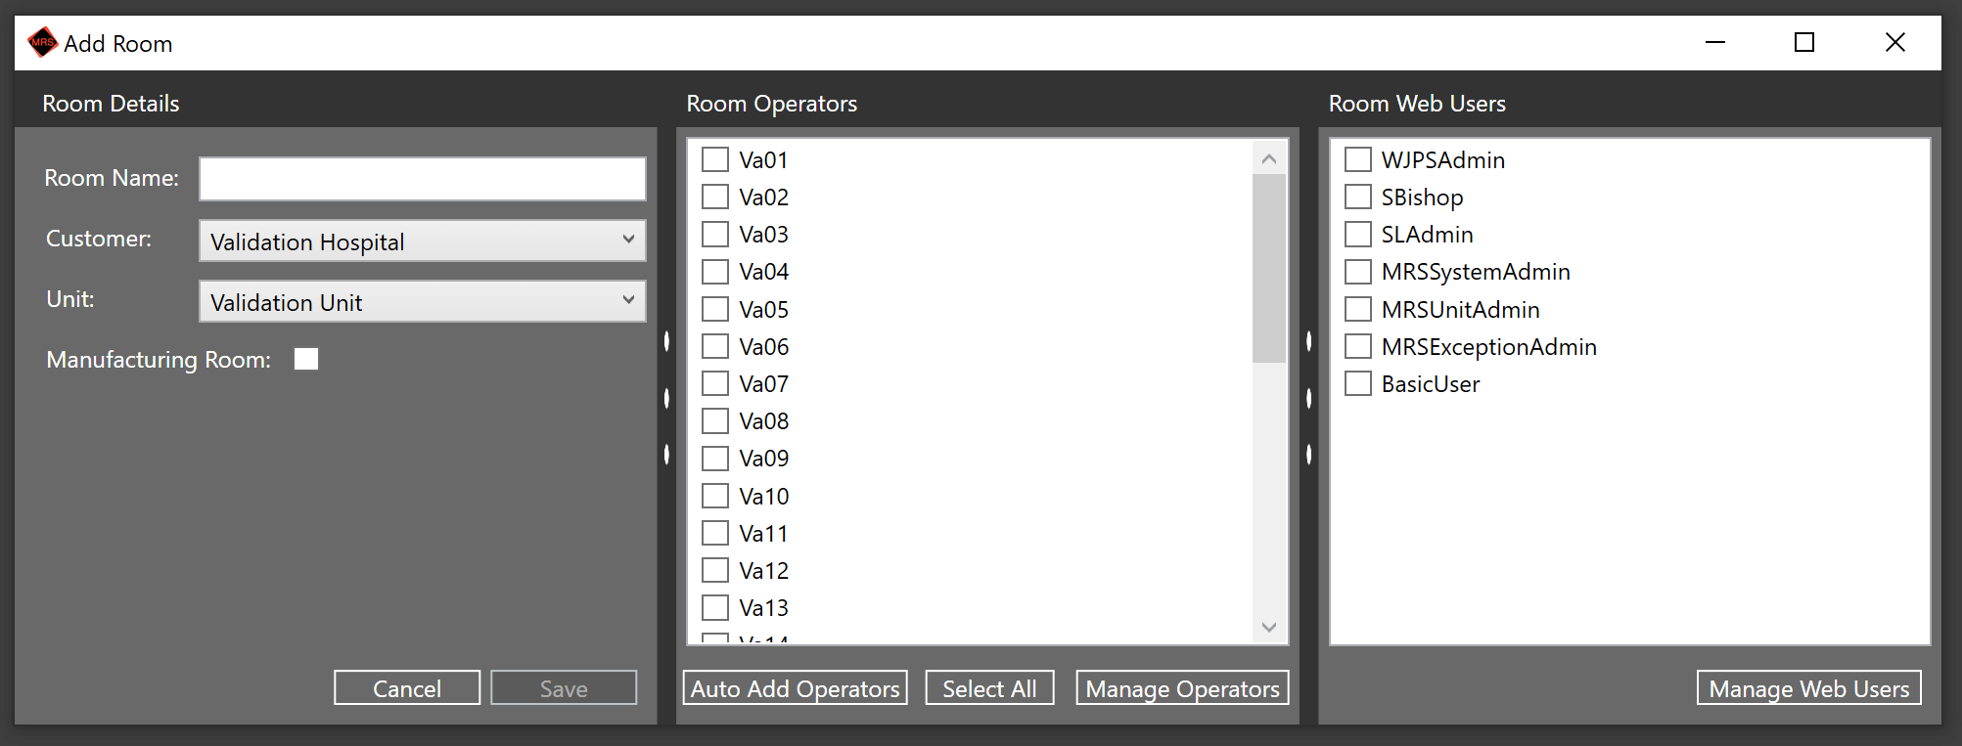1962x746 pixels.
Task: Enable the MRSSystemAdmin web user checkbox
Action: click(x=1358, y=271)
